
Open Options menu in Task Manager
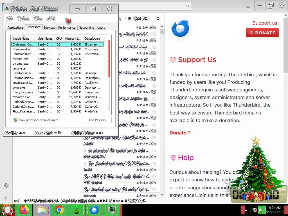click(23, 18)
